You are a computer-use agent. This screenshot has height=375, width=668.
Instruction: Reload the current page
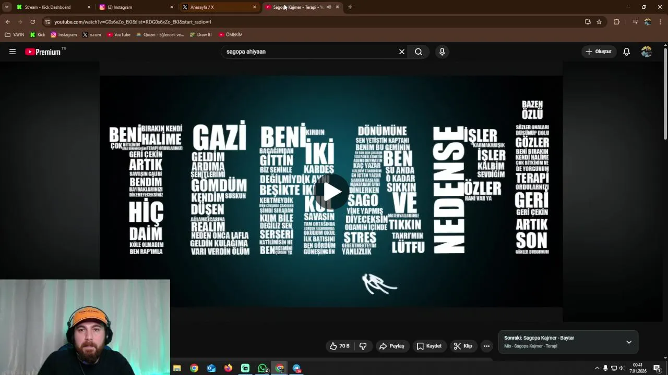coord(32,22)
